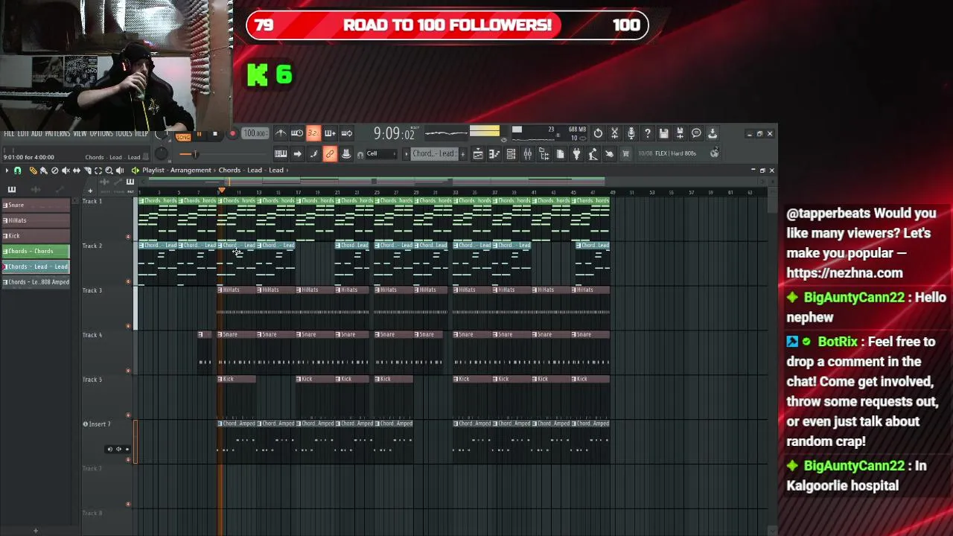Open the Channel rack icon
The height and width of the screenshot is (536, 953).
511,154
